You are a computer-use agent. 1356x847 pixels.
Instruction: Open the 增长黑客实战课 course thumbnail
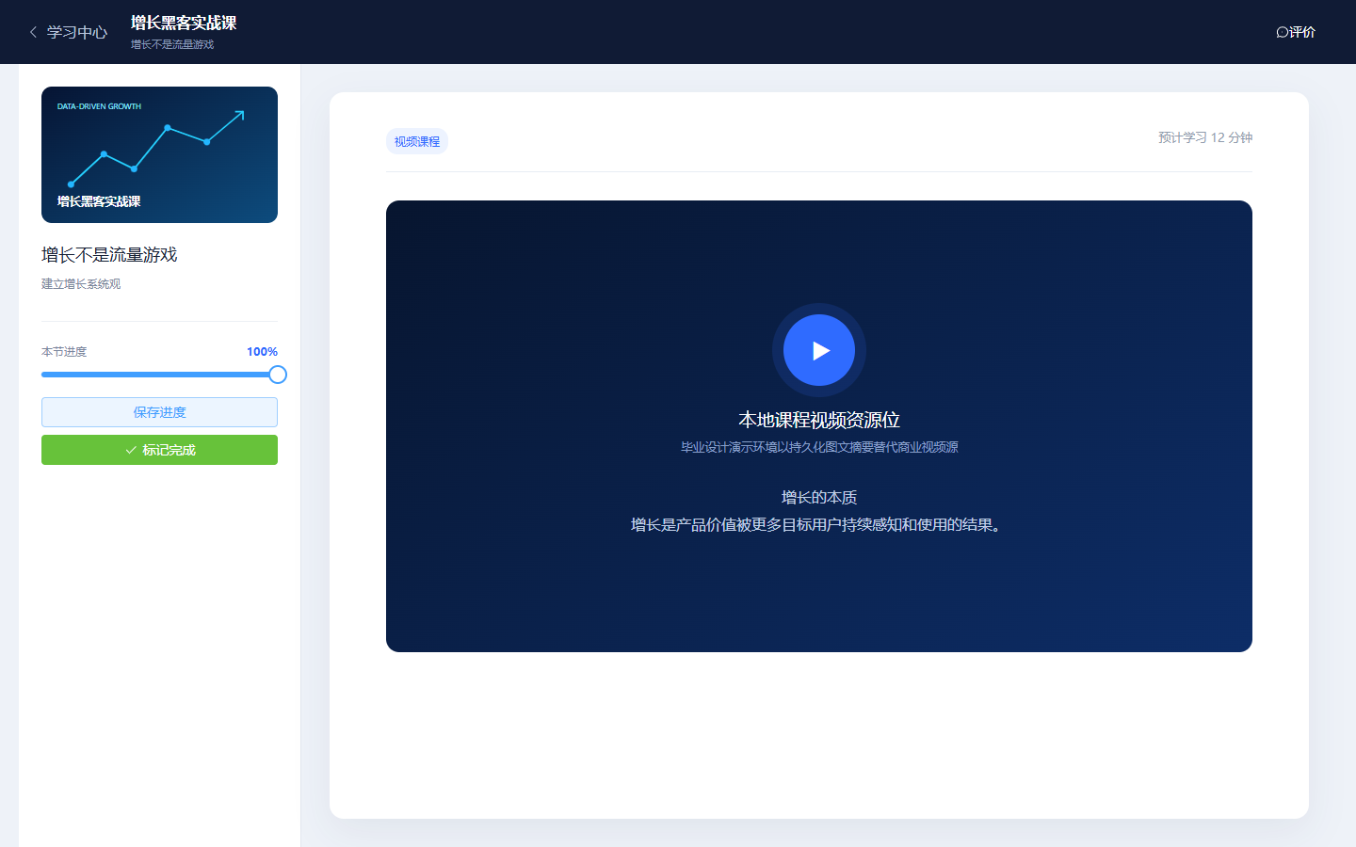(159, 154)
